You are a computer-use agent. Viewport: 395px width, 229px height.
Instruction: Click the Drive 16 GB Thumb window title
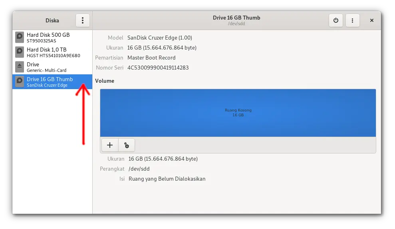[x=236, y=18]
